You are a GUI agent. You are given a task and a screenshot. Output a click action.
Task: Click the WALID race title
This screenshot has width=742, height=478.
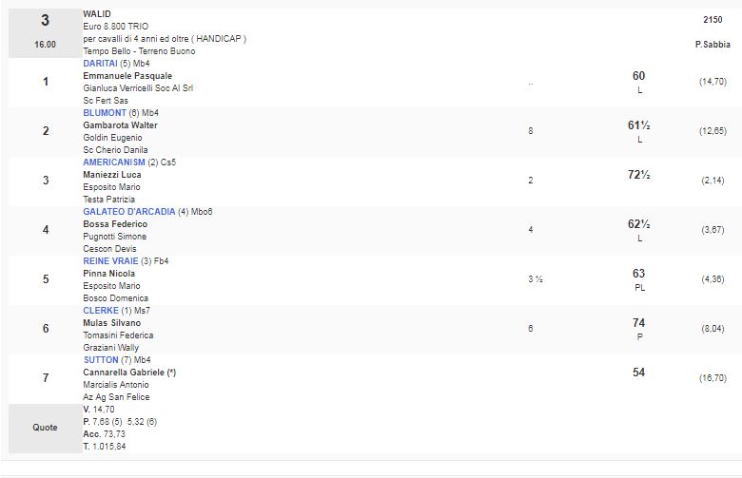tap(97, 14)
